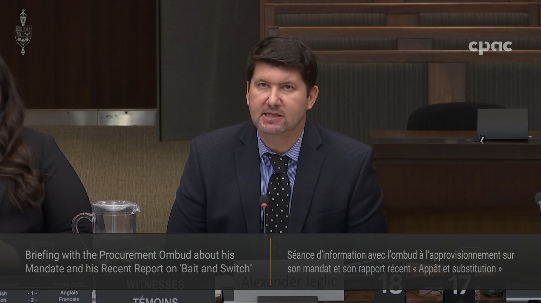This screenshot has height=303, width=541.
Task: Switch to the 'WITNESSES' heading
Action: click(x=154, y=284)
